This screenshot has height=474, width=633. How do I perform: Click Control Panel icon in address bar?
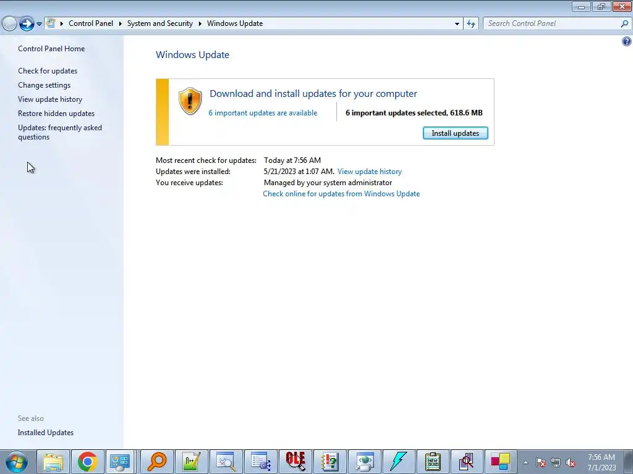pos(51,23)
